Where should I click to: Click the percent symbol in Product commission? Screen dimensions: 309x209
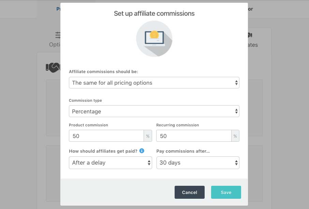click(148, 136)
